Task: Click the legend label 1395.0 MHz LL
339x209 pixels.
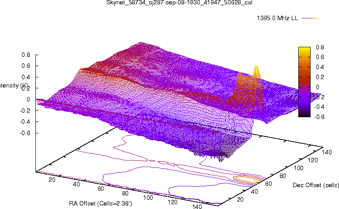Action: 277,18
